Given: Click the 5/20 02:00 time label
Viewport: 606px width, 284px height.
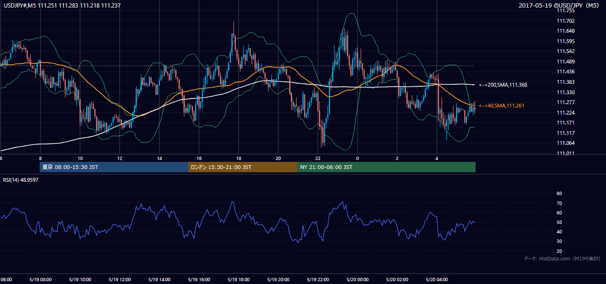Looking at the screenshot, I should pyautogui.click(x=397, y=279).
